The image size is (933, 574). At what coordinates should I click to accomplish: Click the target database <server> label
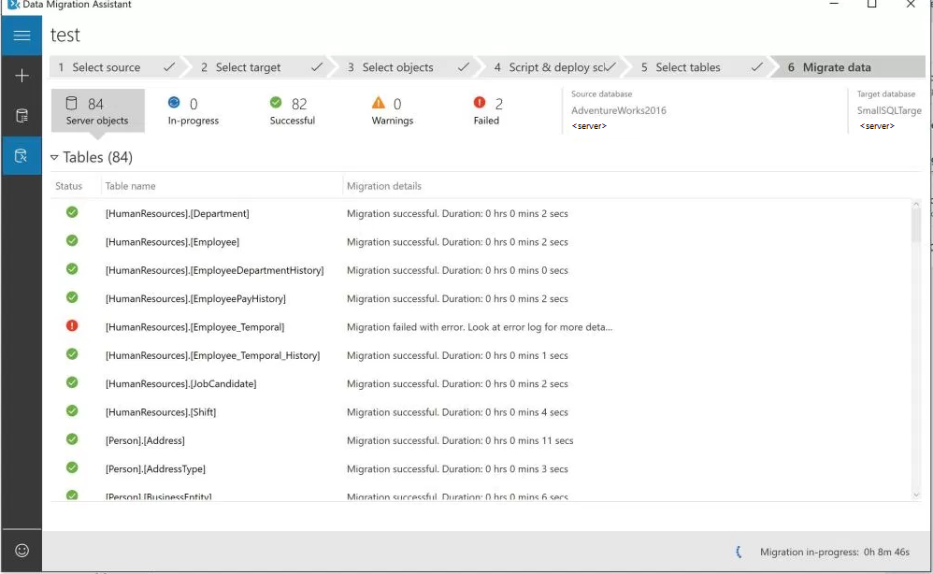pyautogui.click(x=877, y=126)
